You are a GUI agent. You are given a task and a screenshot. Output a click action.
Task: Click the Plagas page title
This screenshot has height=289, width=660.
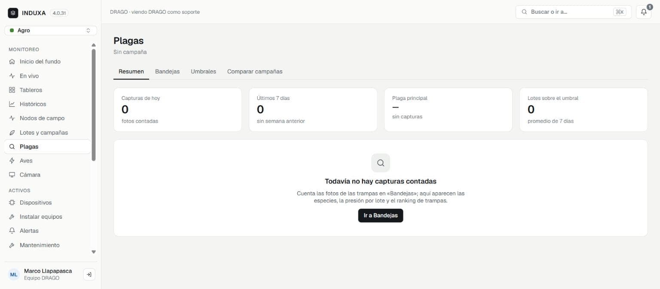(128, 41)
